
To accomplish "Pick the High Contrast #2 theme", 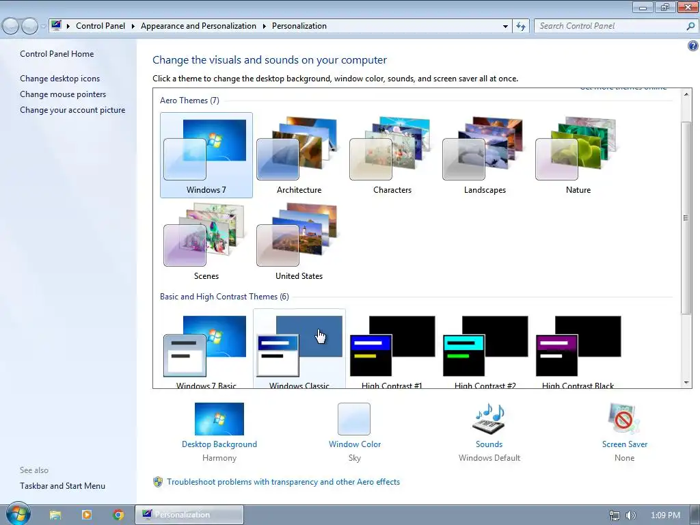I will 485,351.
